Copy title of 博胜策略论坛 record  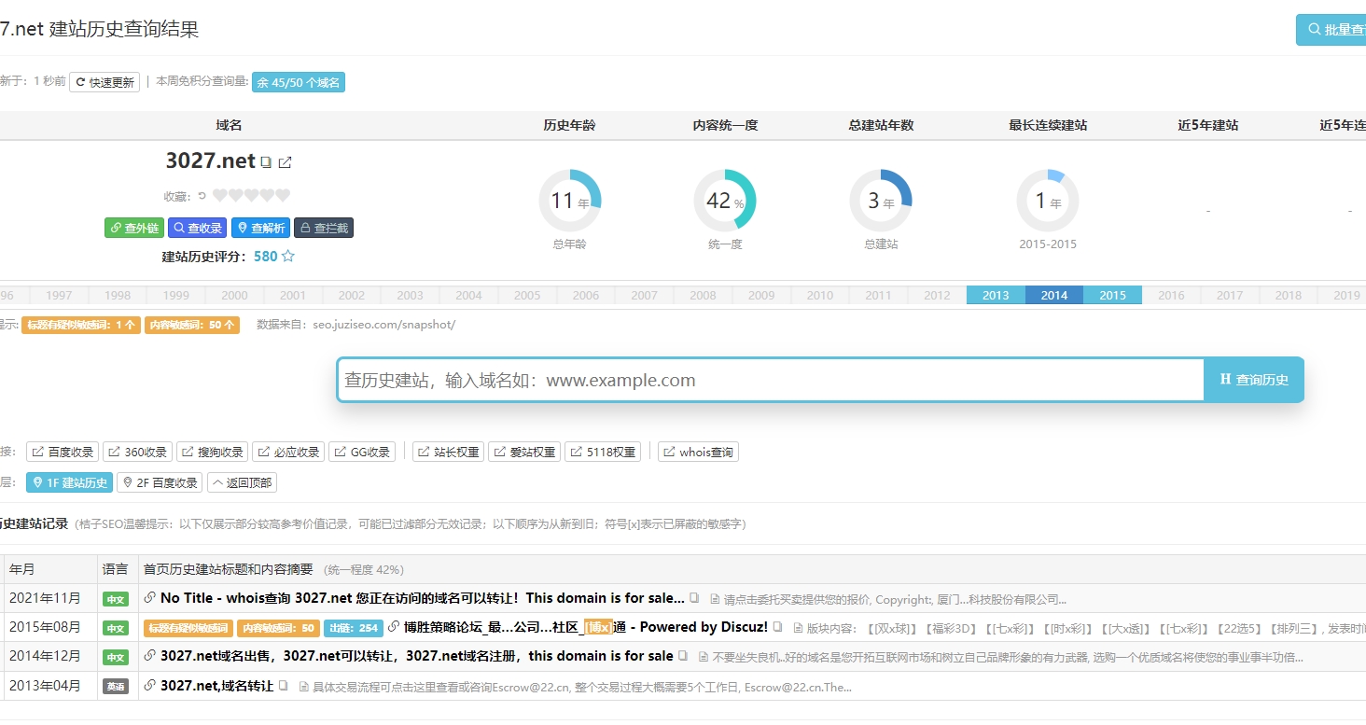click(x=777, y=627)
